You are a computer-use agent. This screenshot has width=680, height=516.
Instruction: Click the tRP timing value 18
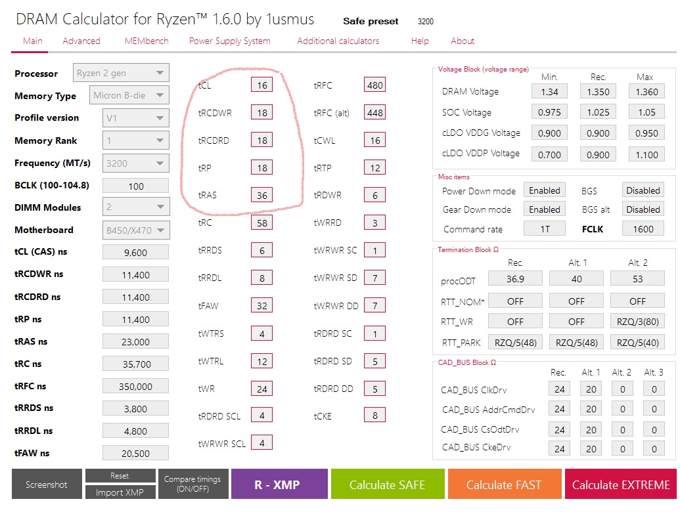262,167
